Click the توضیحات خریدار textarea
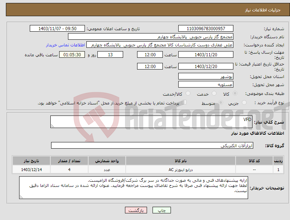The height and width of the screenshot is (220, 290). pos(133,188)
